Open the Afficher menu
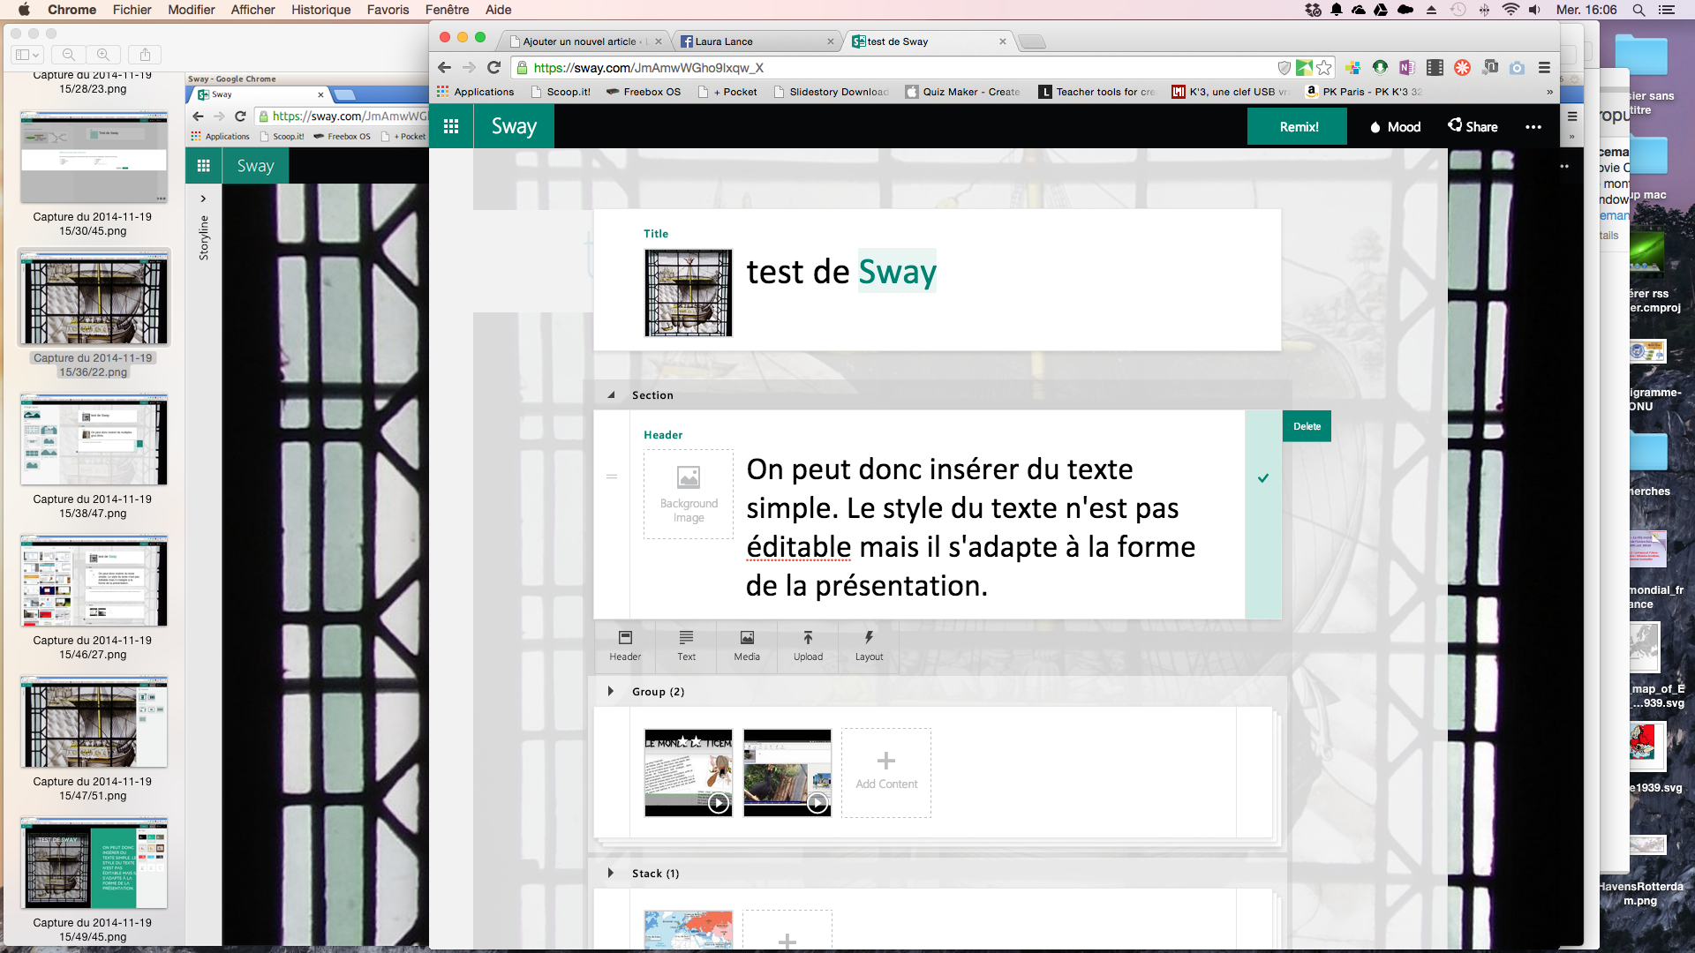The width and height of the screenshot is (1695, 953). point(252,10)
